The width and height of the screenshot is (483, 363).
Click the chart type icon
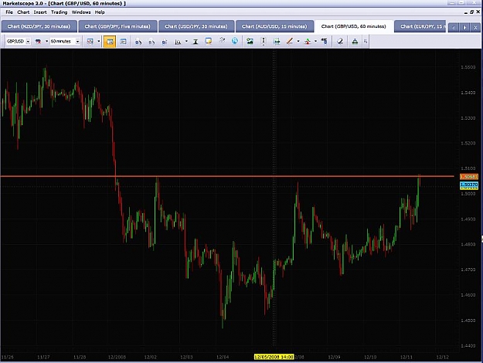click(90, 41)
